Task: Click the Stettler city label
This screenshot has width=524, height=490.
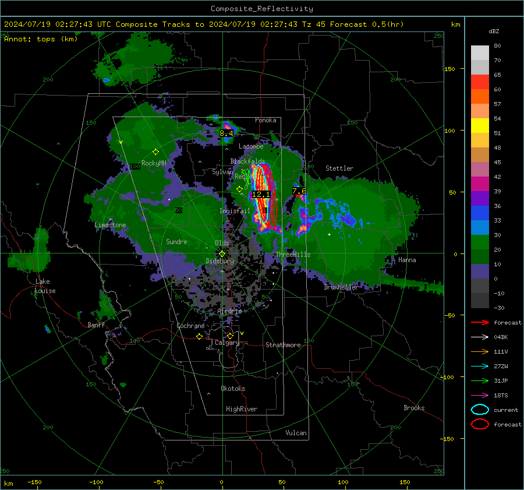Action: (x=339, y=168)
